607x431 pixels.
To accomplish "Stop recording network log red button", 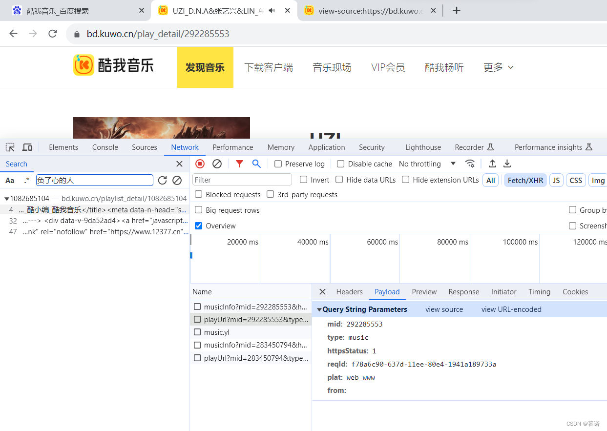I will pos(200,164).
